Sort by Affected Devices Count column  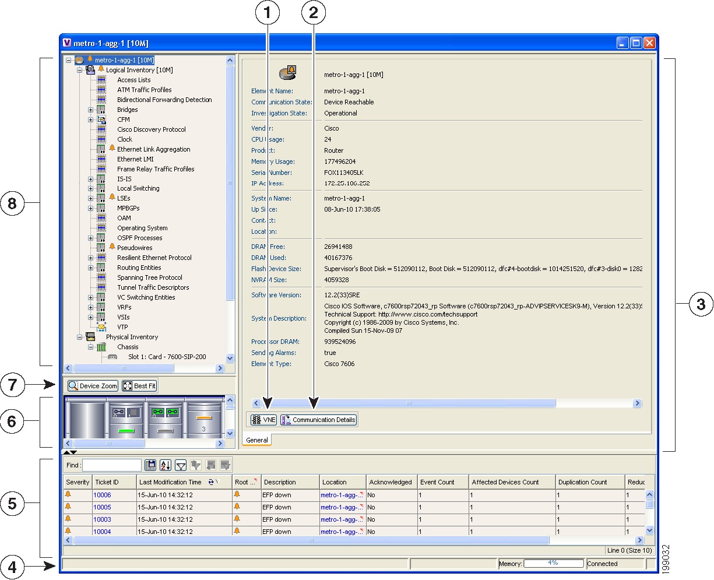click(512, 482)
